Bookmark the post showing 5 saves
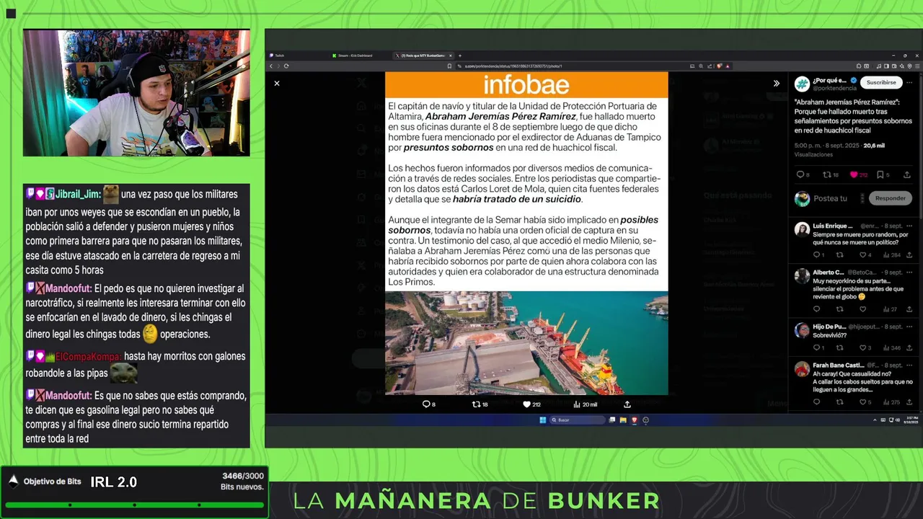Viewport: 923px width, 519px height. 883,174
